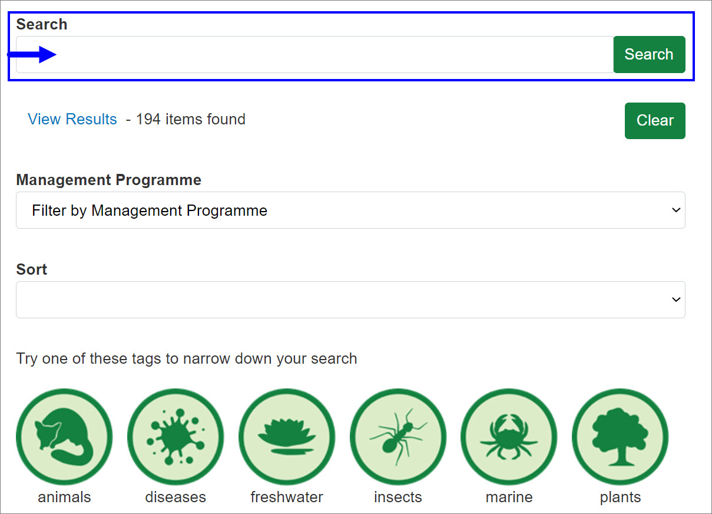Select the animals tag icon
Image resolution: width=712 pixels, height=514 pixels.
coord(64,437)
